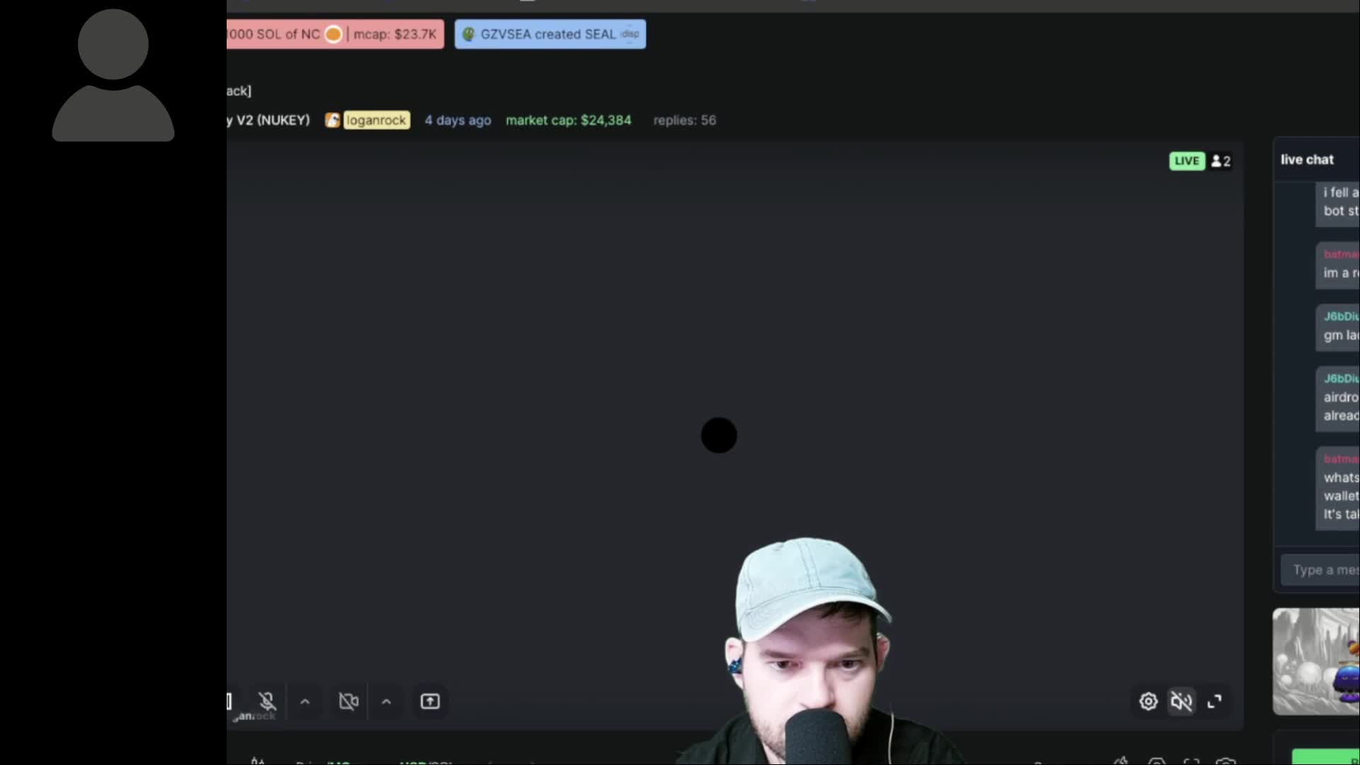Click the LIVE status badge
This screenshot has height=765, width=1360.
1186,161
